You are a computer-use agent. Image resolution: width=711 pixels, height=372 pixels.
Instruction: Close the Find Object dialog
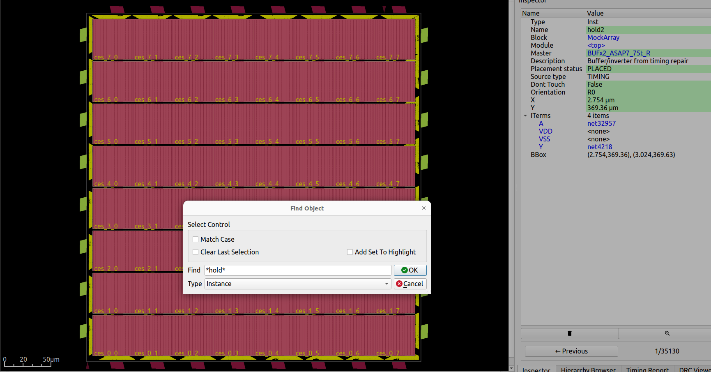pos(424,208)
